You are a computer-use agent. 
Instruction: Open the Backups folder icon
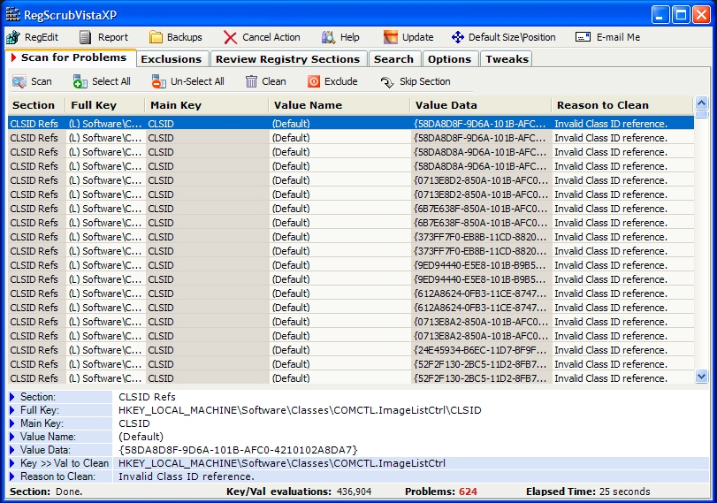coord(156,37)
